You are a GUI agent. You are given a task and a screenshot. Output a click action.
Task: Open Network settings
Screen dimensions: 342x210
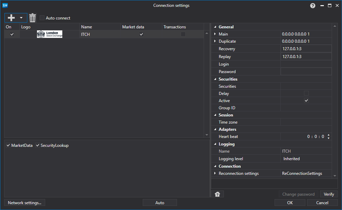pyautogui.click(x=25, y=202)
